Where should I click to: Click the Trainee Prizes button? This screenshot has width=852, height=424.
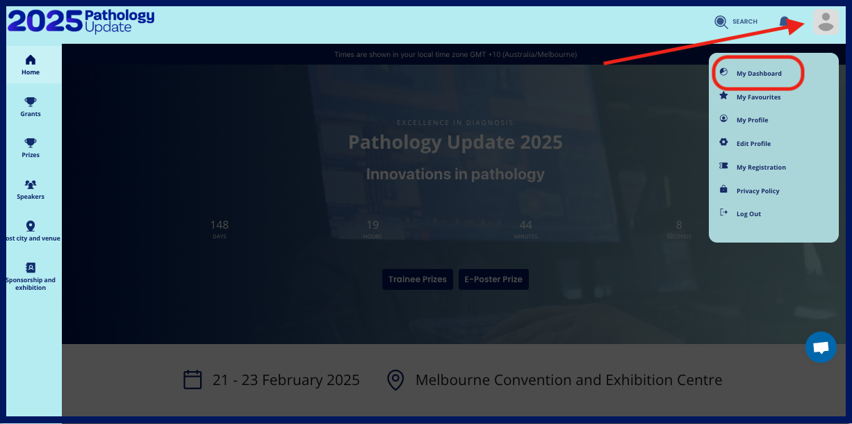(x=418, y=279)
